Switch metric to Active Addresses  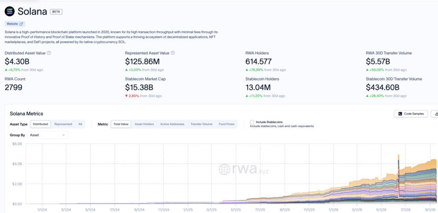click(172, 124)
